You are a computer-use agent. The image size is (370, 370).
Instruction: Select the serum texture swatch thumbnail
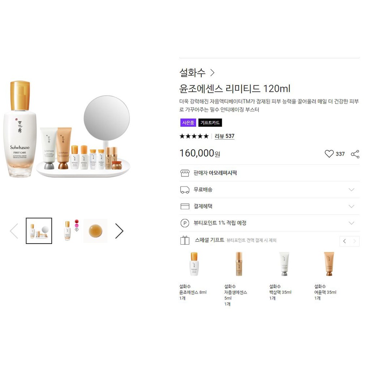95,231
